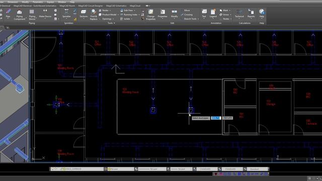Click the Arrow annotation tool
This screenshot has height=181, width=322.
225,15
